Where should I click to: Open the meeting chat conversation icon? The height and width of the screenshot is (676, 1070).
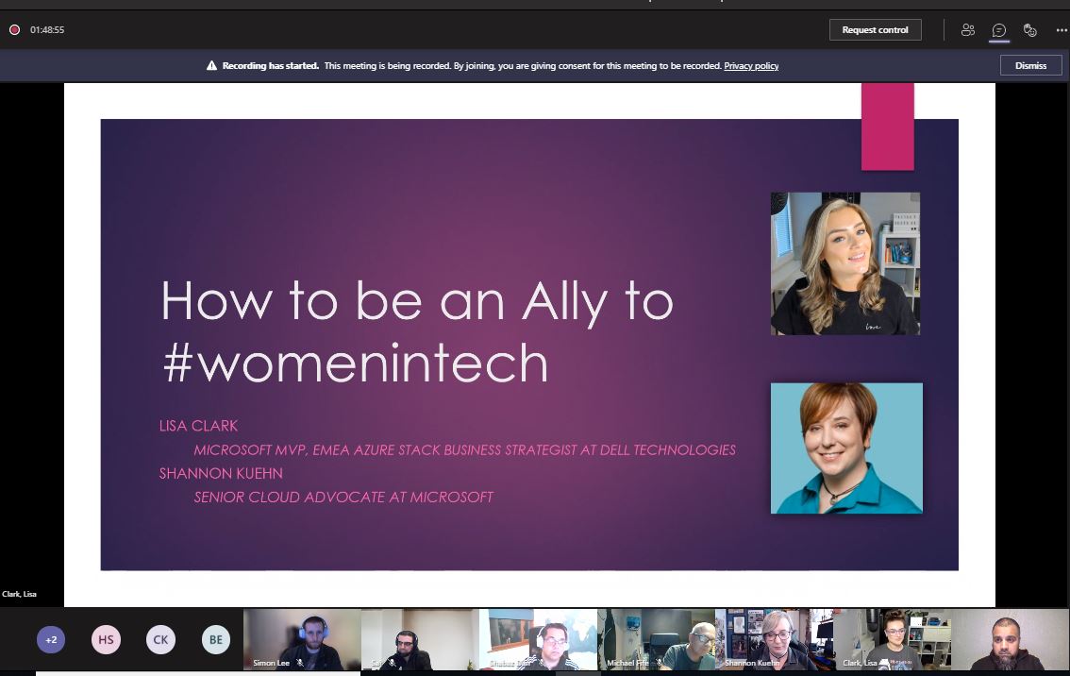999,30
